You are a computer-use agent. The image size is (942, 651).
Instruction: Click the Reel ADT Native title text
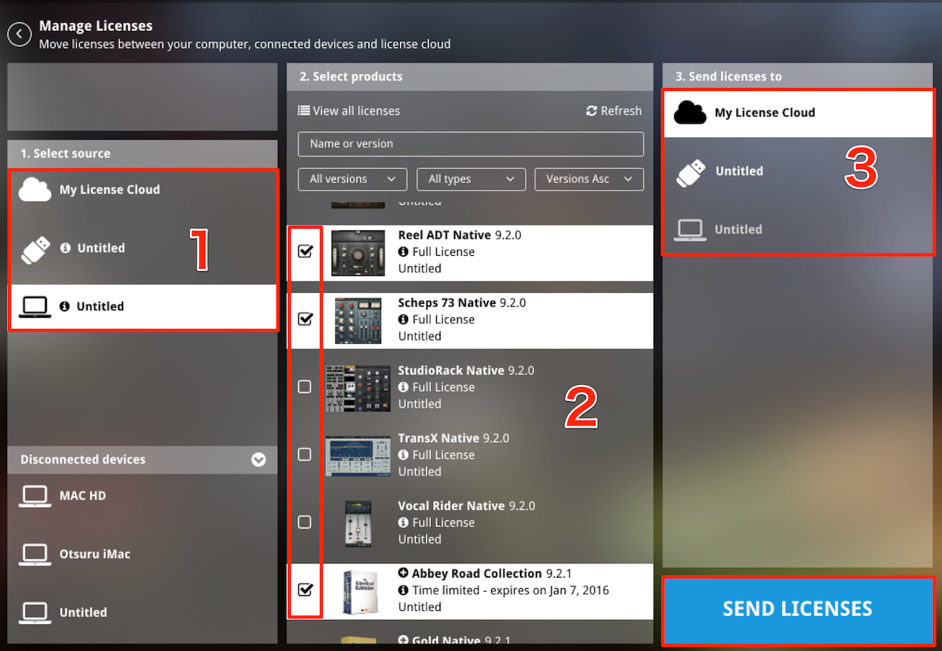pyautogui.click(x=444, y=235)
